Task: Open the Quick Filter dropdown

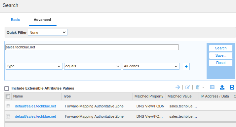Action: [48, 32]
